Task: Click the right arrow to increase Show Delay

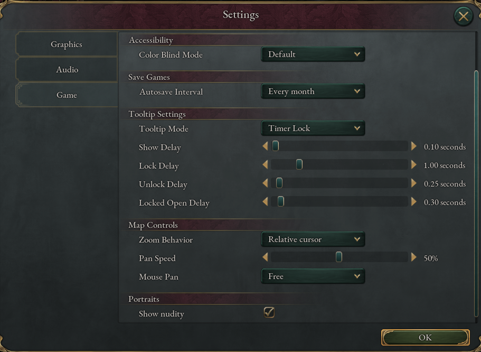Action: tap(414, 146)
